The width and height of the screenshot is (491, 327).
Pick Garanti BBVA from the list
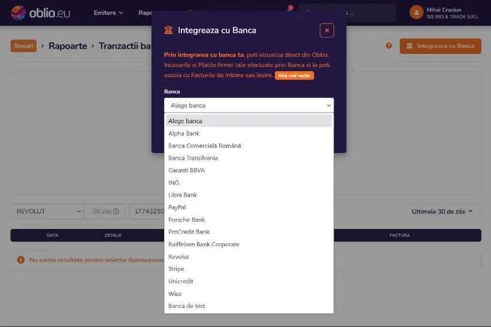click(x=249, y=170)
